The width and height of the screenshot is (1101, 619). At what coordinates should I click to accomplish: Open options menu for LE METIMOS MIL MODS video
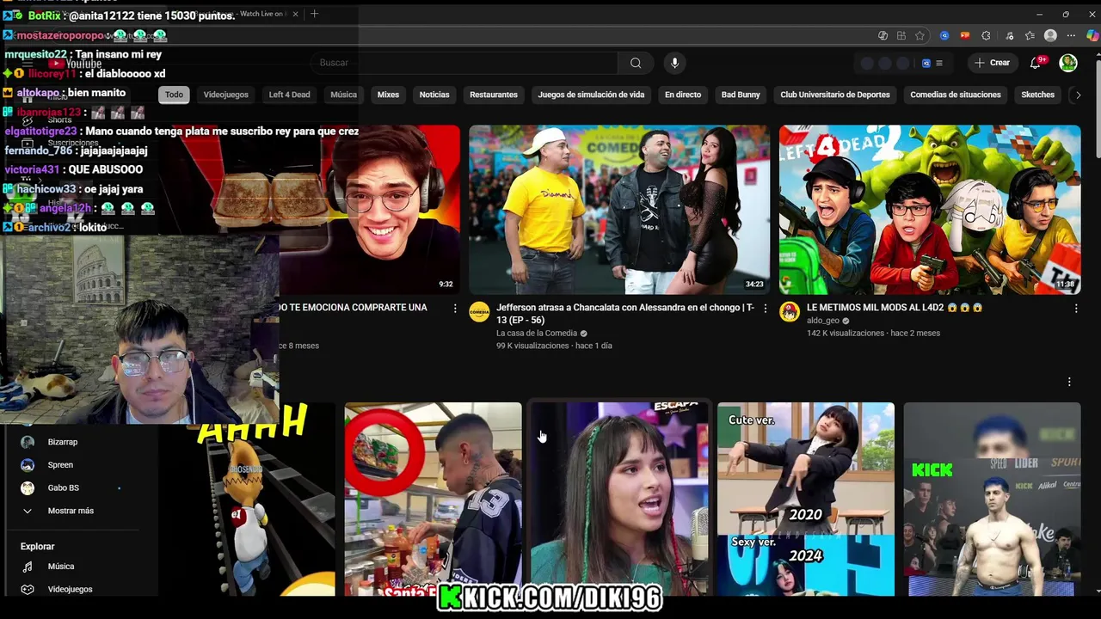pyautogui.click(x=1076, y=309)
